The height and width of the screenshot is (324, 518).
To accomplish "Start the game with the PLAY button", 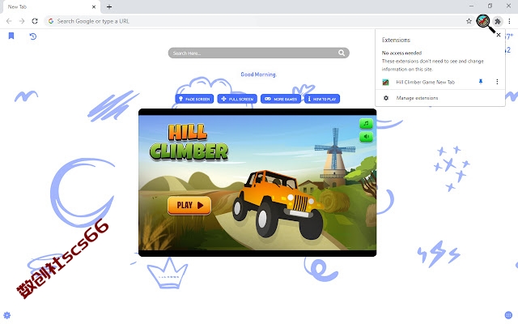I will [189, 205].
